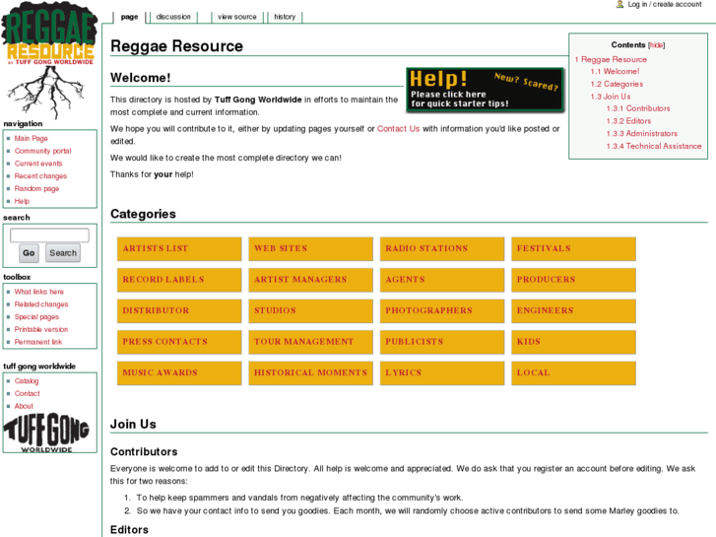
Task: Open the Record Labels category
Action: (x=179, y=280)
